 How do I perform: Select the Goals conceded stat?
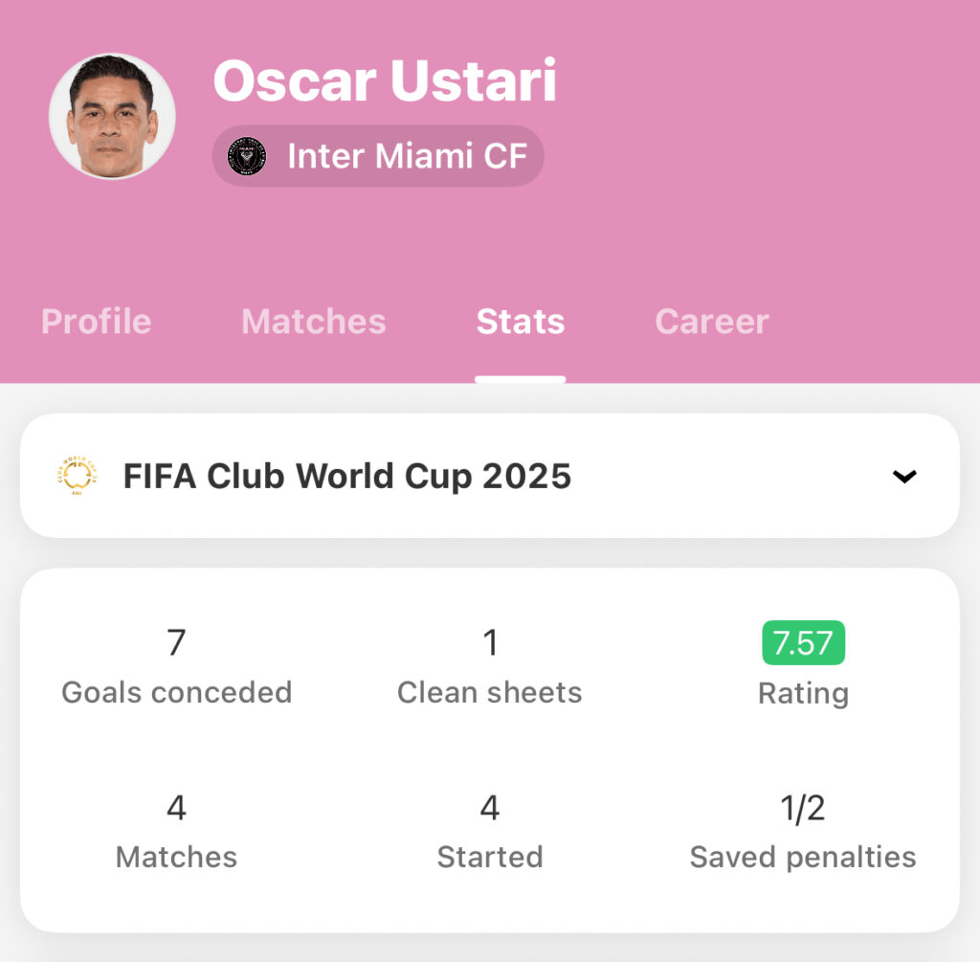coord(177,666)
